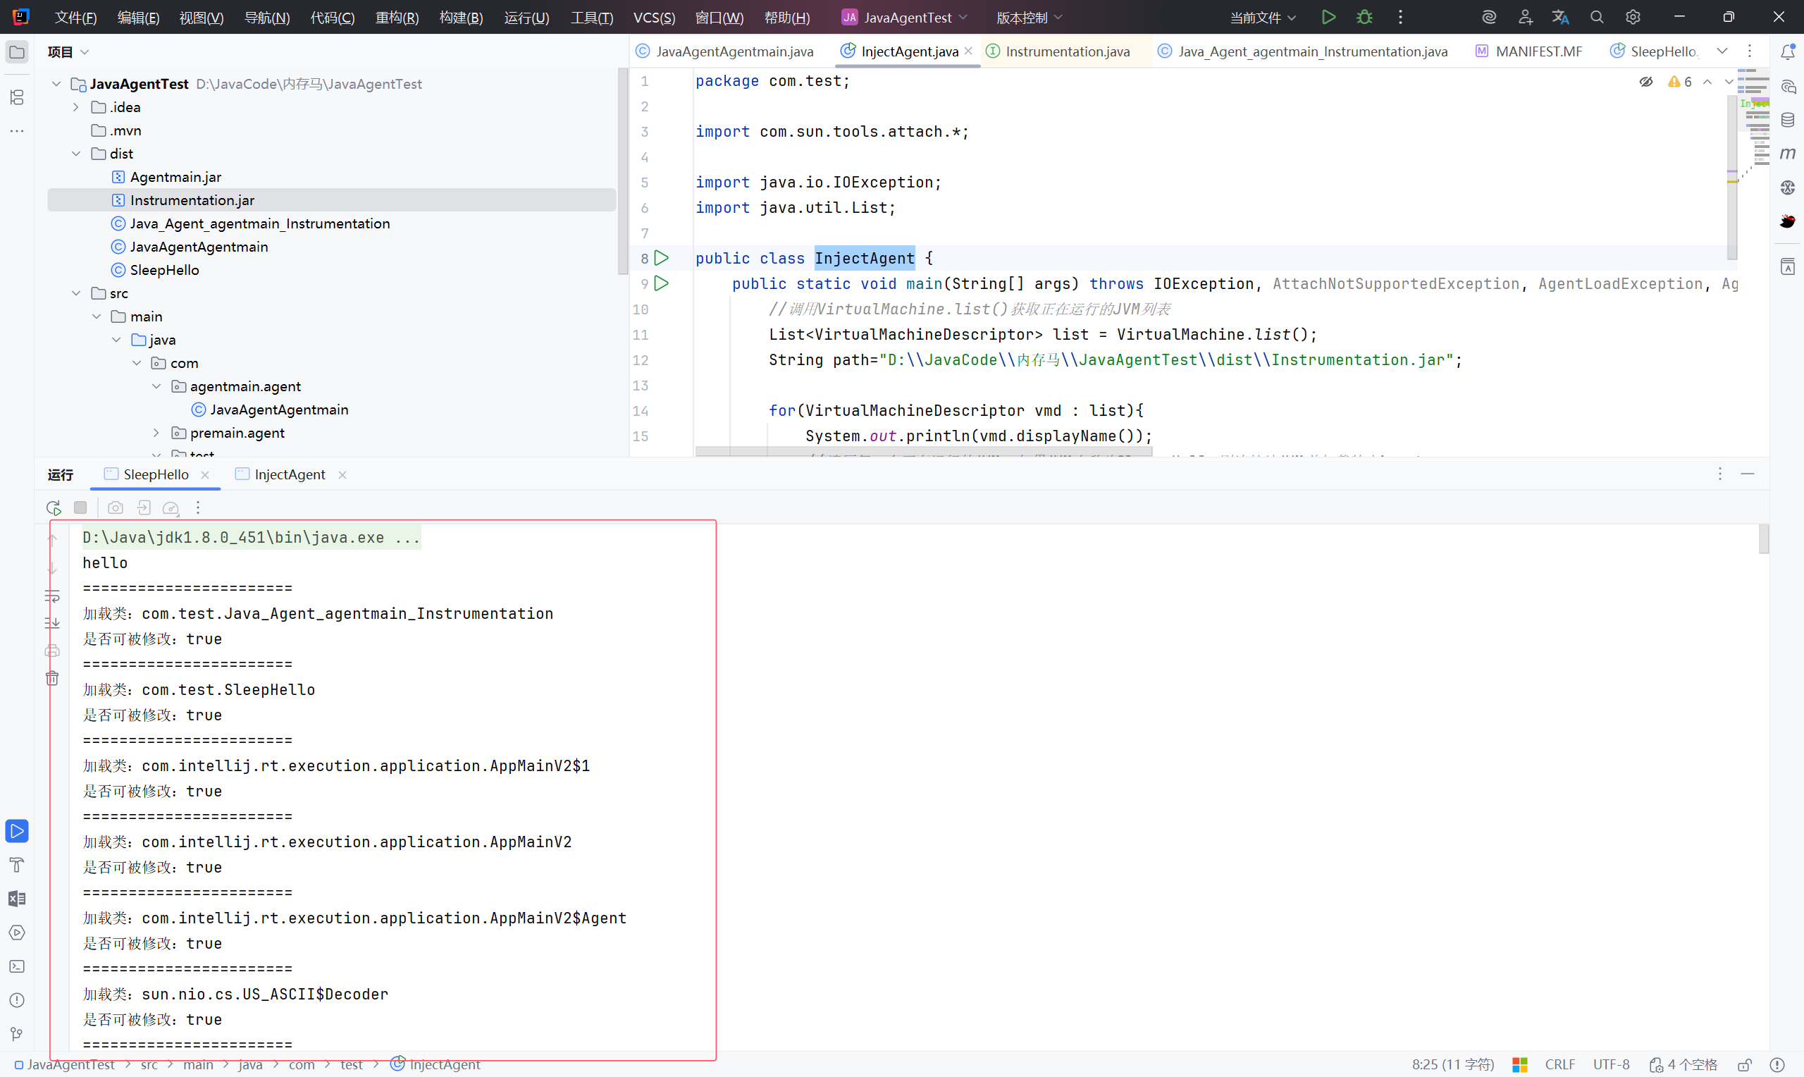Select Agentmain.jar in project tree
Image resolution: width=1804 pixels, height=1077 pixels.
175,177
